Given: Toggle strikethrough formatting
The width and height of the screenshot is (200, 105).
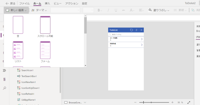Looking at the screenshot, I should pyautogui.click(x=123, y=10).
